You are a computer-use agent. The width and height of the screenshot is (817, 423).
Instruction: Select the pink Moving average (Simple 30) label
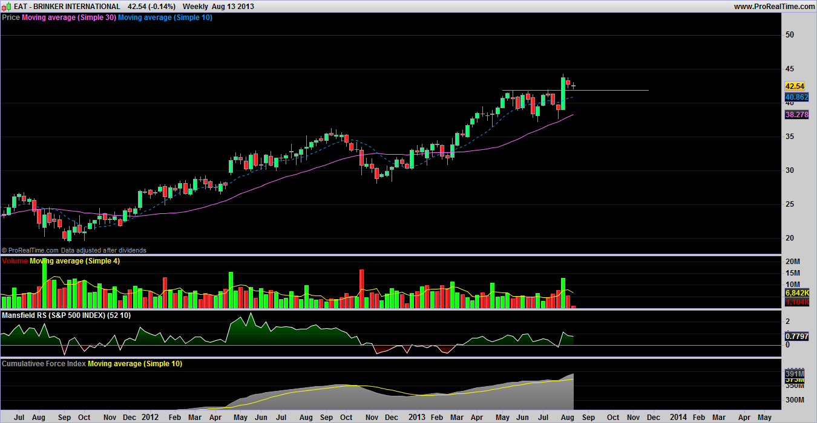tap(68, 18)
